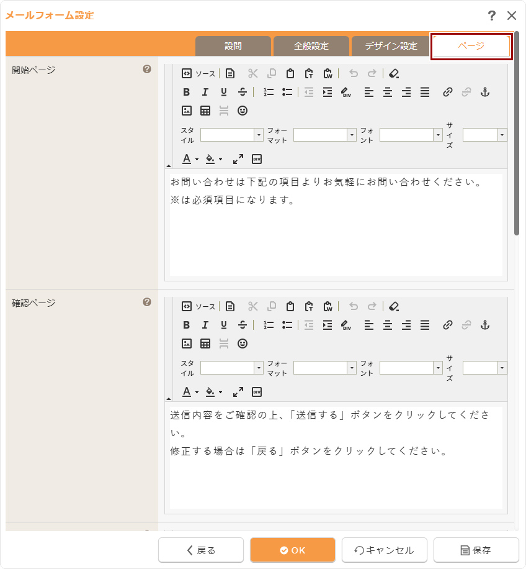Viewport: 526px width, 569px height.
Task: Open the デザイン設定 tab
Action: (391, 46)
